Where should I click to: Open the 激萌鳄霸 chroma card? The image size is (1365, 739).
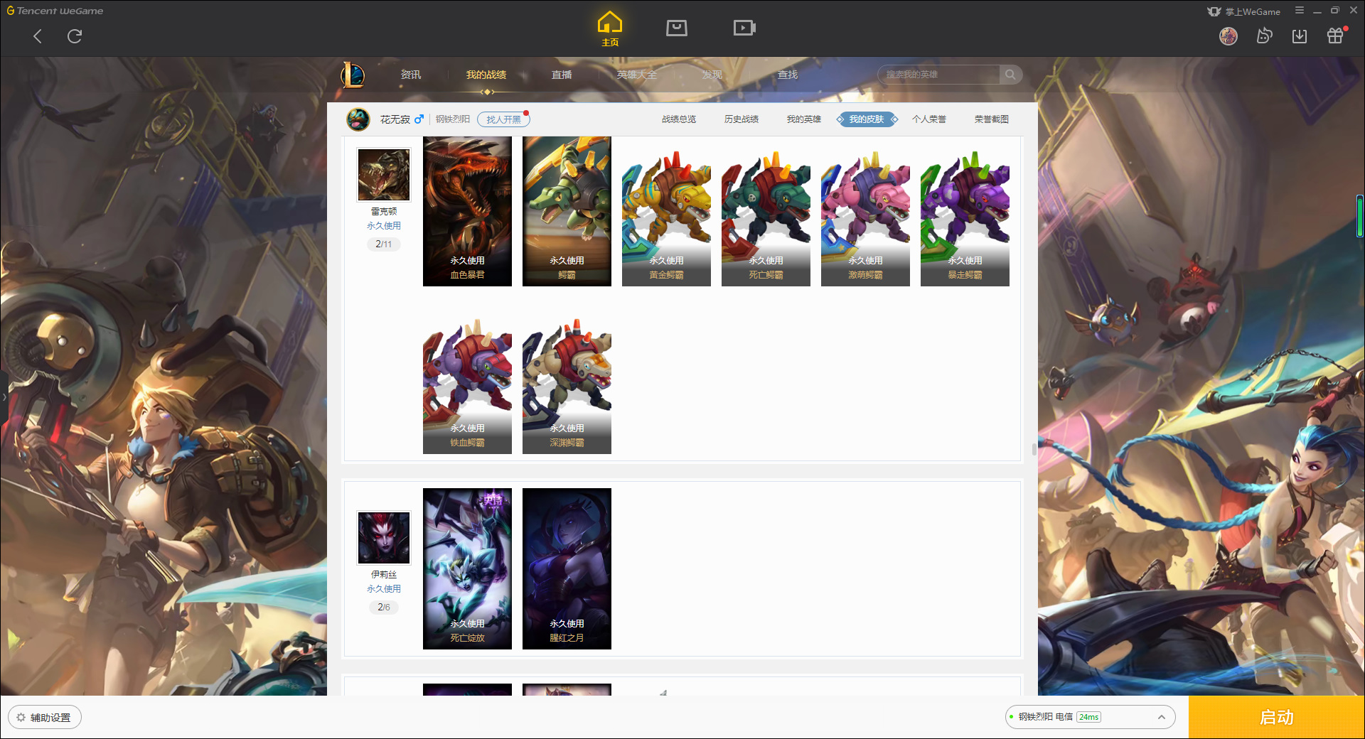tap(865, 218)
